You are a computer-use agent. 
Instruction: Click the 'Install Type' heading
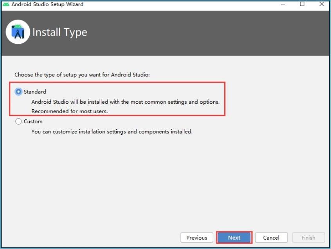[x=59, y=32]
